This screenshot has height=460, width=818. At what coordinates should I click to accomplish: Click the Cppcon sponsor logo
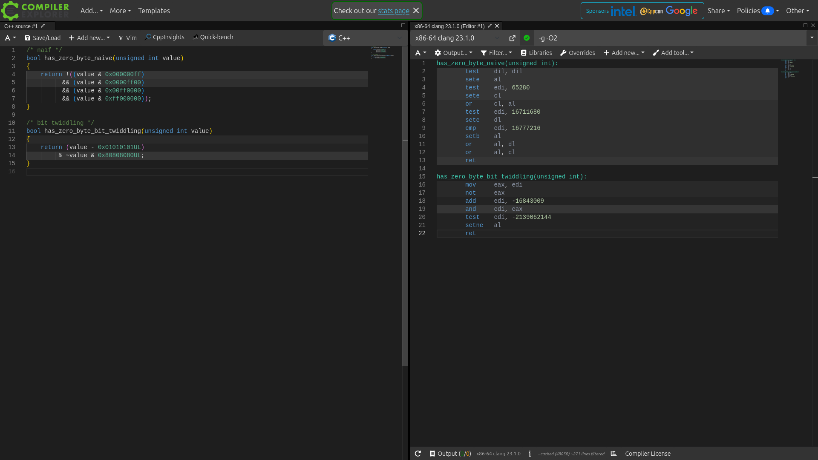pyautogui.click(x=651, y=11)
